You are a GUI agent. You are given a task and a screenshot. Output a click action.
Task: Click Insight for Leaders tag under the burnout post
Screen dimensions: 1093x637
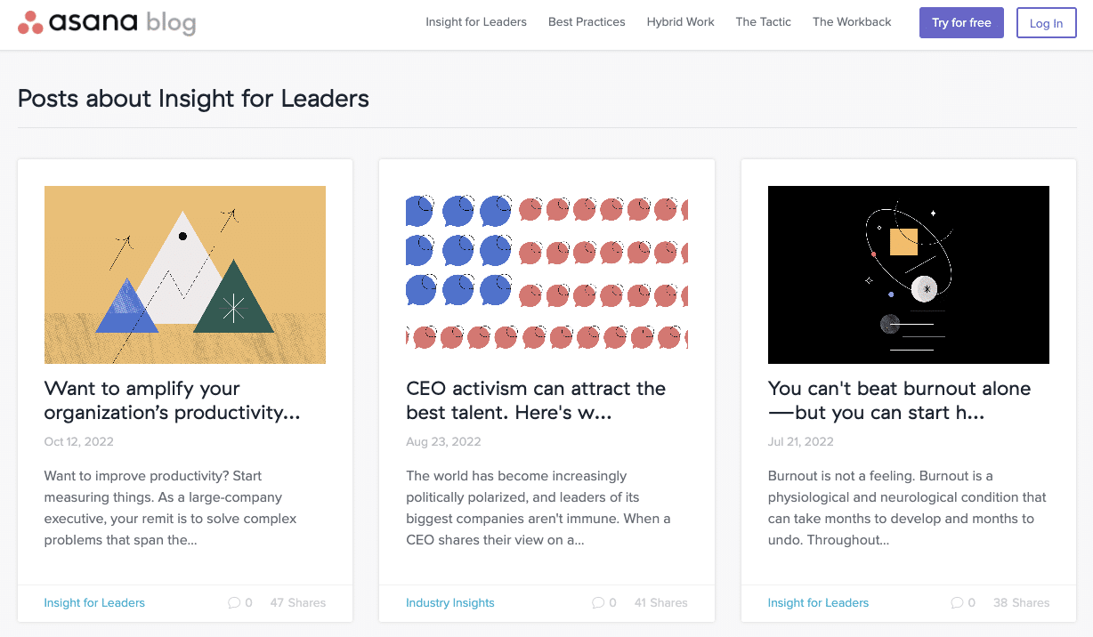pyautogui.click(x=818, y=602)
